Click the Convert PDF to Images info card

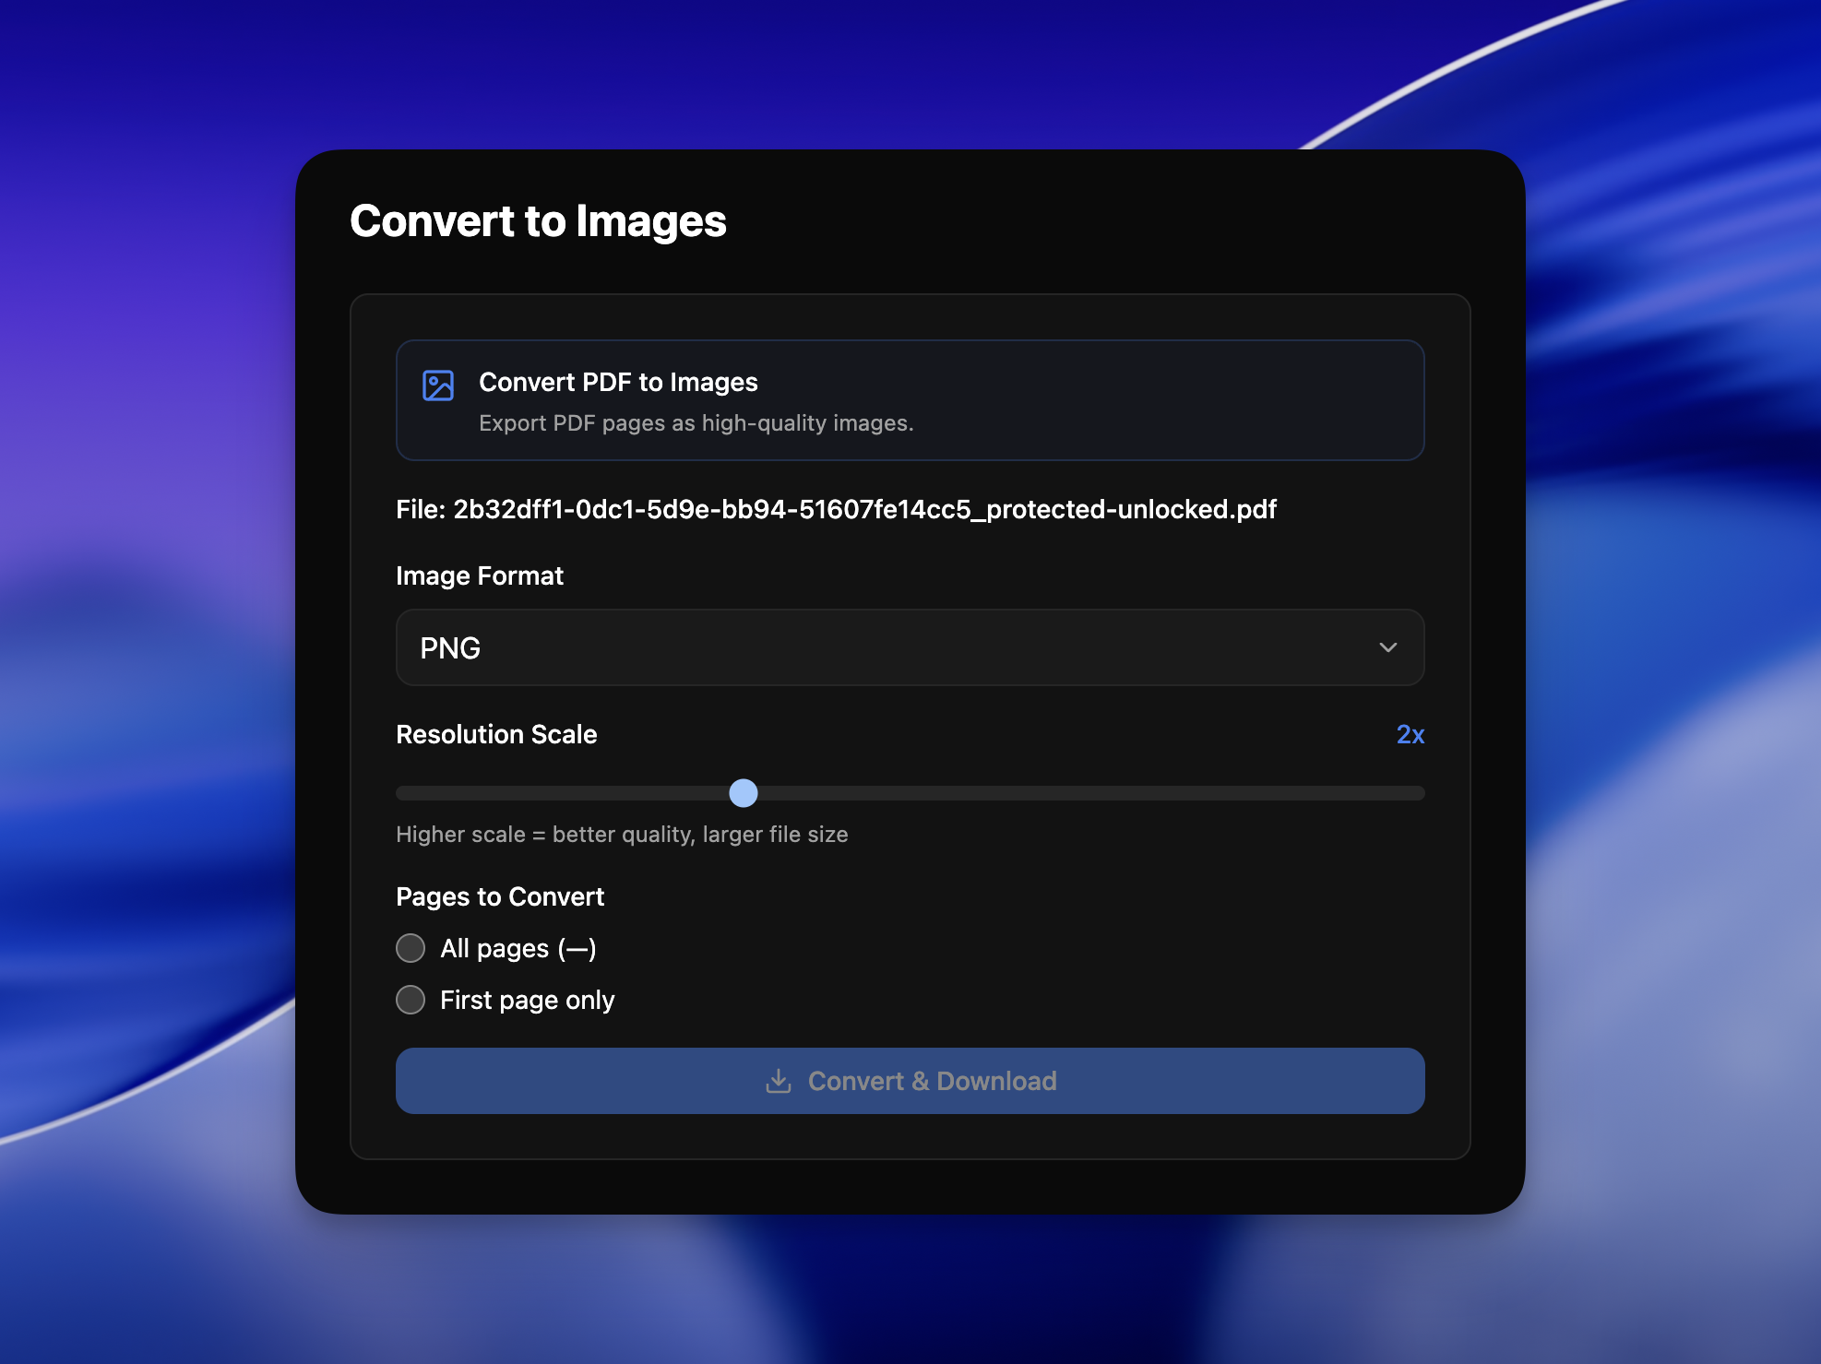(x=910, y=400)
